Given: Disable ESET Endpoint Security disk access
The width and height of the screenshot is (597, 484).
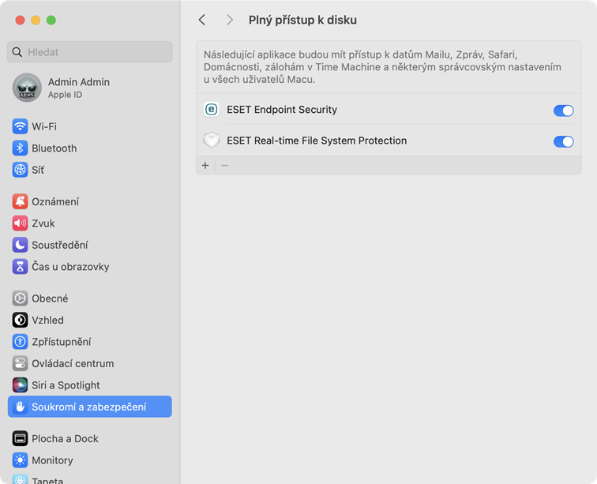Looking at the screenshot, I should 563,111.
